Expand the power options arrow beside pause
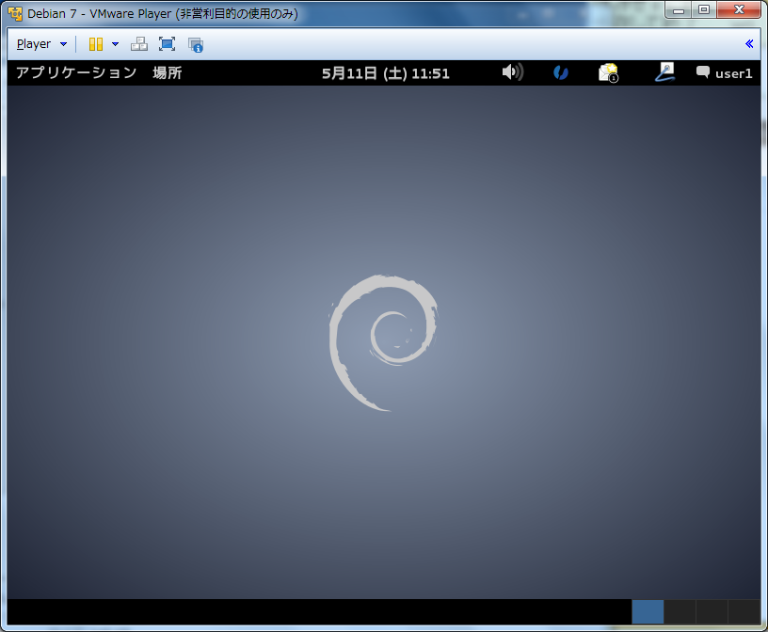Image resolution: width=768 pixels, height=632 pixels. (115, 44)
